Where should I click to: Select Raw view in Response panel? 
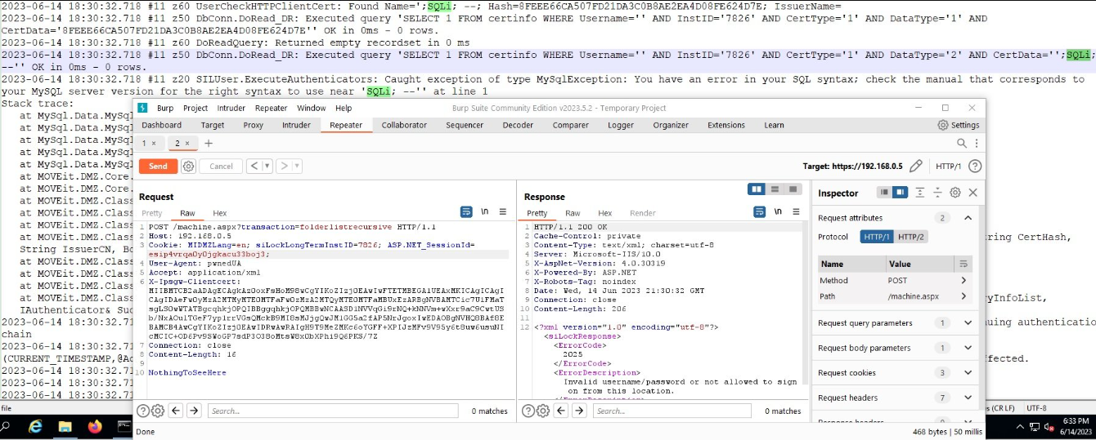click(573, 213)
